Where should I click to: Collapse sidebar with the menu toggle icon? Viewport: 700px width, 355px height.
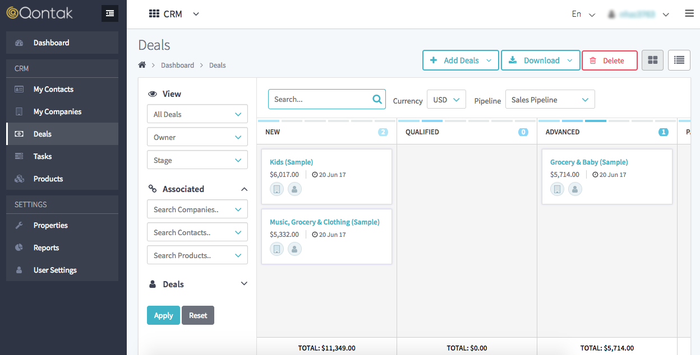point(110,13)
